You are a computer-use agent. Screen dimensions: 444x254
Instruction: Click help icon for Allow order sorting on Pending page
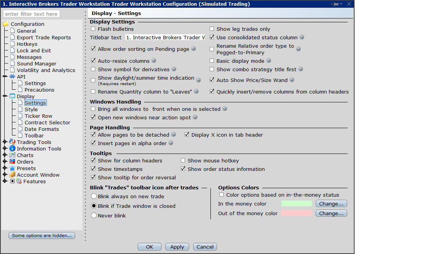[x=193, y=48]
